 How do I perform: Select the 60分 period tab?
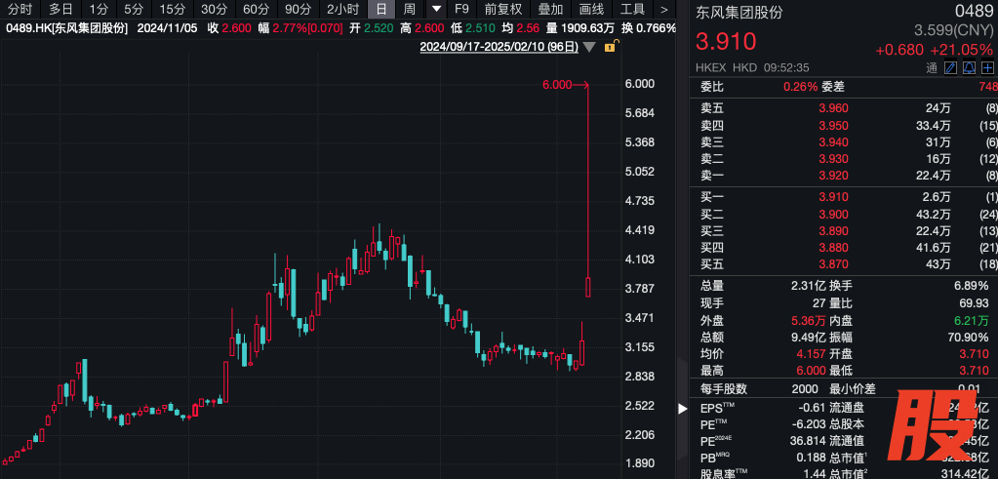[x=256, y=9]
